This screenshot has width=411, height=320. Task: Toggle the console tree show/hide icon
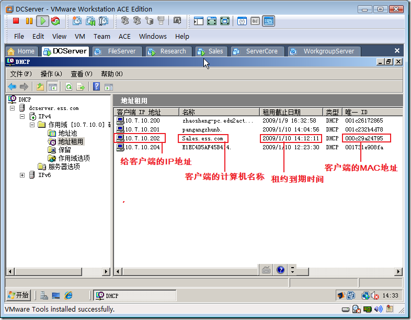pyautogui.click(x=52, y=86)
